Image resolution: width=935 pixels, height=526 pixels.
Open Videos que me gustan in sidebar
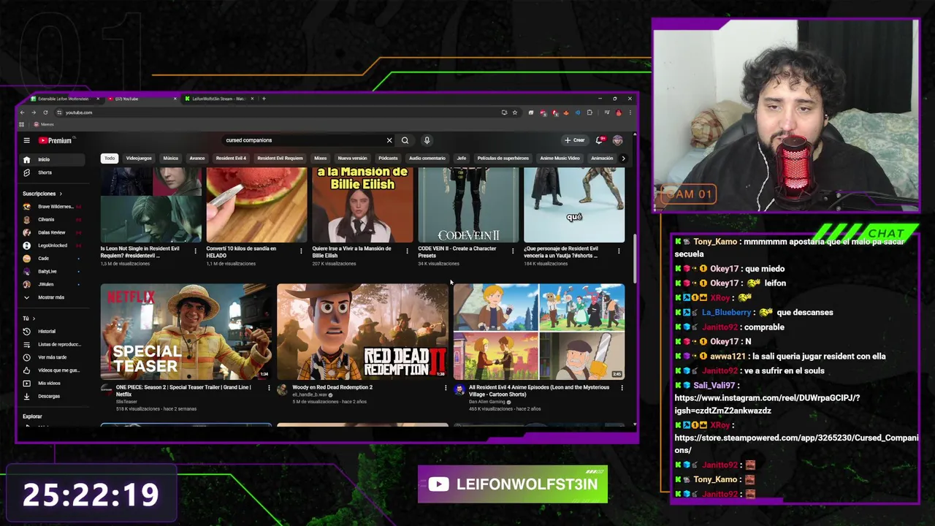point(53,370)
